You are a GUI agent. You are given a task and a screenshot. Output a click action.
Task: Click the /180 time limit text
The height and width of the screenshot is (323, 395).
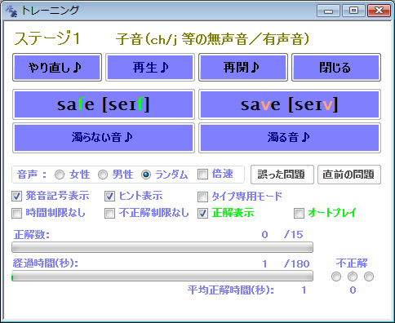pos(297,264)
